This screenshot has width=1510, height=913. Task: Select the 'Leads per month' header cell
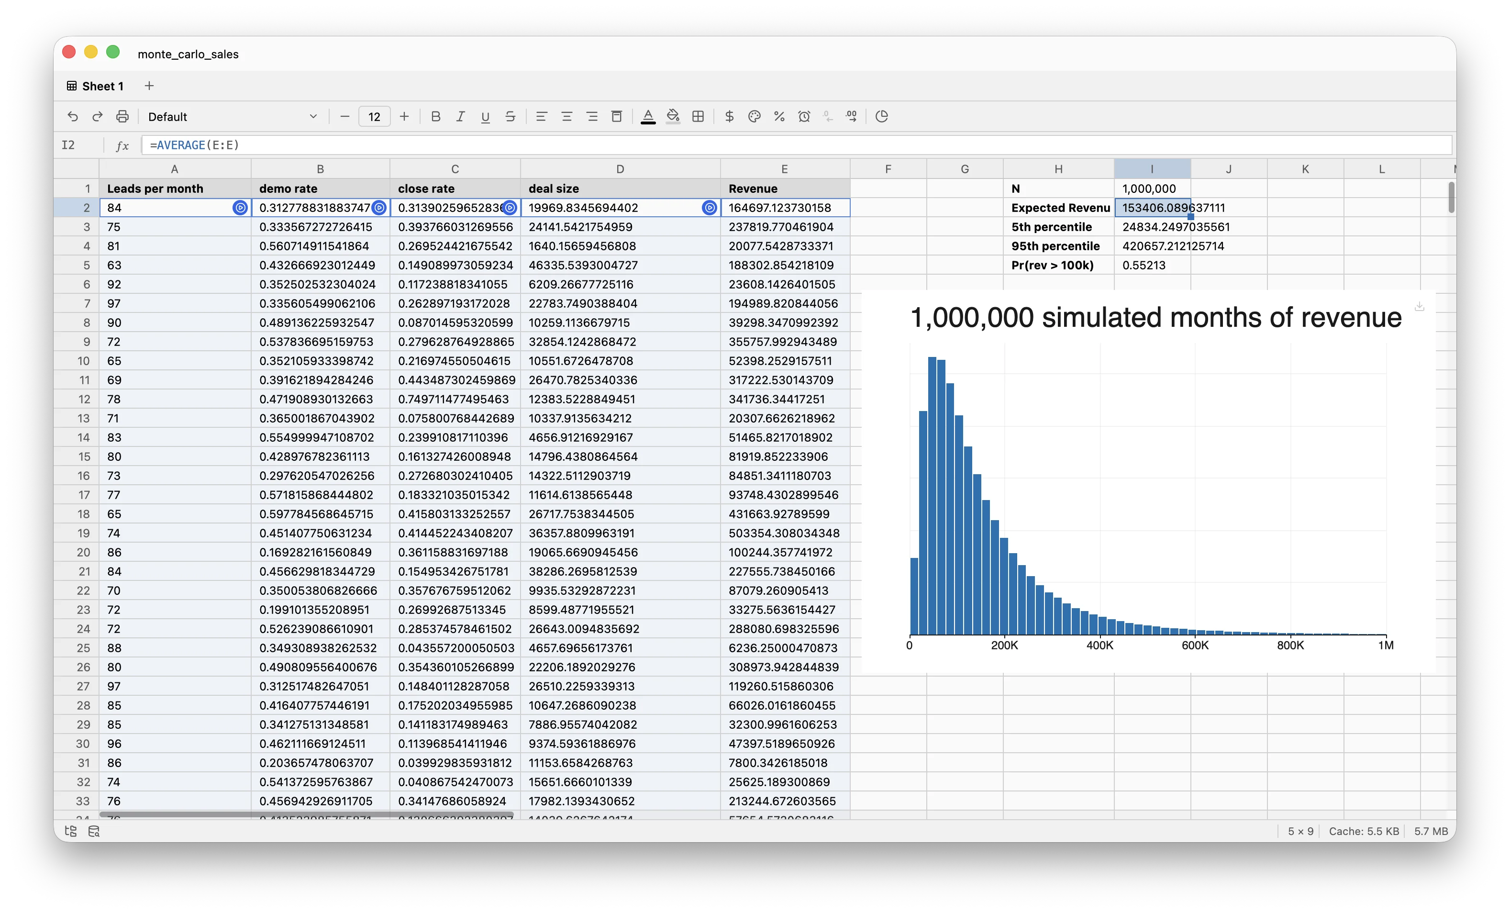(x=175, y=189)
